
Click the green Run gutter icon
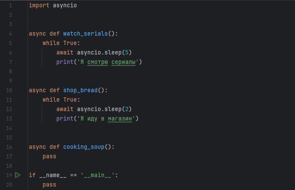click(18, 175)
